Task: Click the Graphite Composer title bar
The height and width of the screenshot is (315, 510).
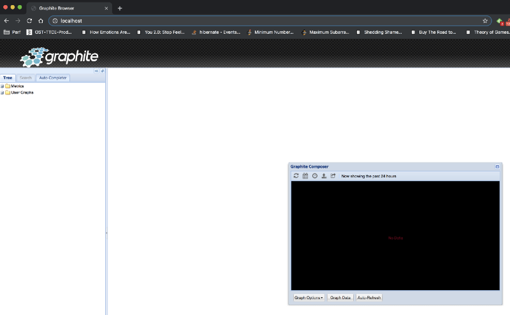Action: point(395,166)
